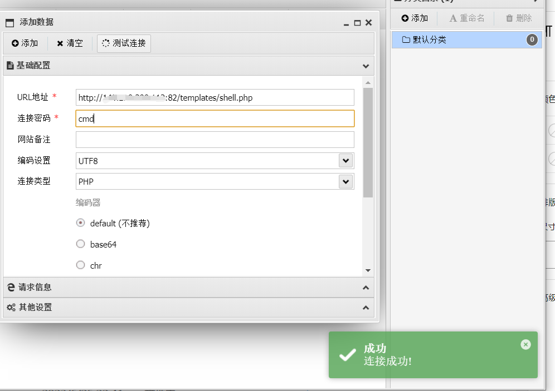Screen dimensions: 555x391
Task: Click 添加 in the category panel
Action: tap(415, 18)
